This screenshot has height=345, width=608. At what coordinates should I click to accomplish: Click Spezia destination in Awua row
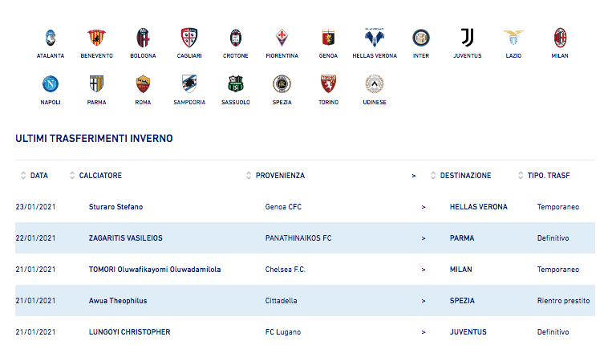click(x=462, y=301)
